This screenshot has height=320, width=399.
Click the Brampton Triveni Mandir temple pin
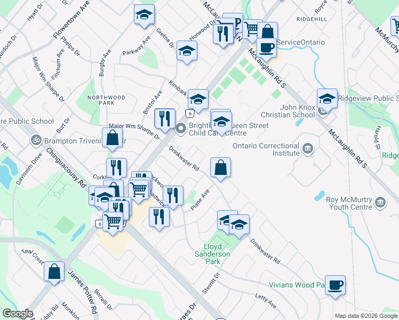coord(36,140)
